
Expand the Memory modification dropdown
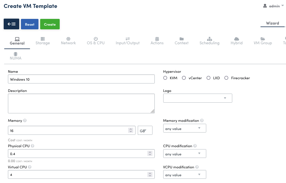point(184,129)
